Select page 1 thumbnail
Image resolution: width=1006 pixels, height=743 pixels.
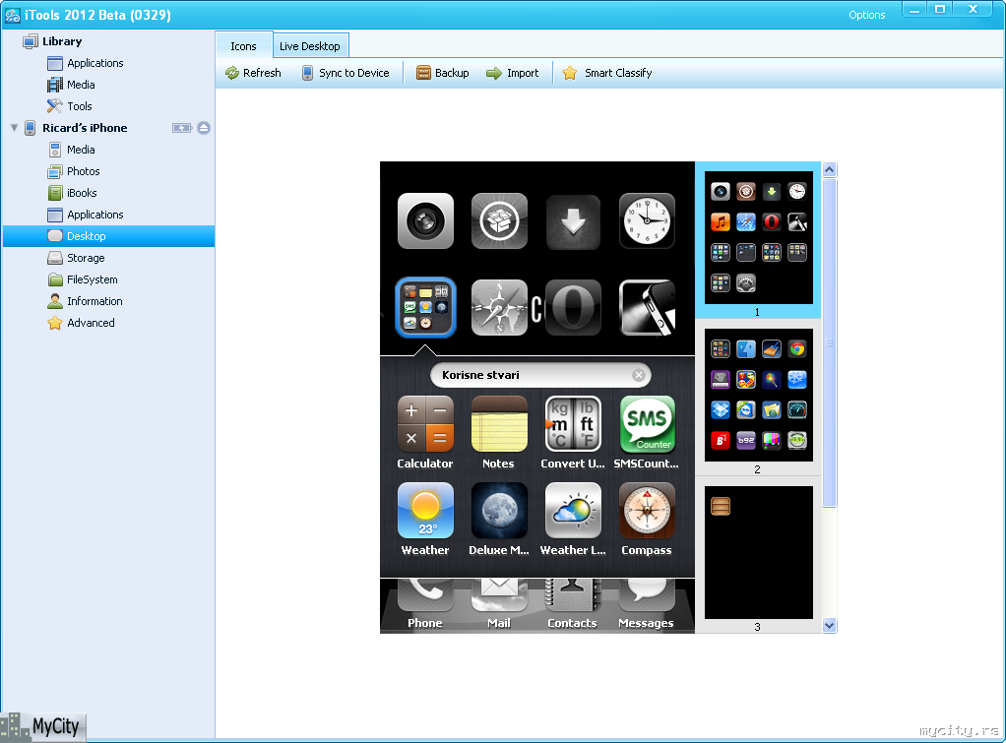758,238
